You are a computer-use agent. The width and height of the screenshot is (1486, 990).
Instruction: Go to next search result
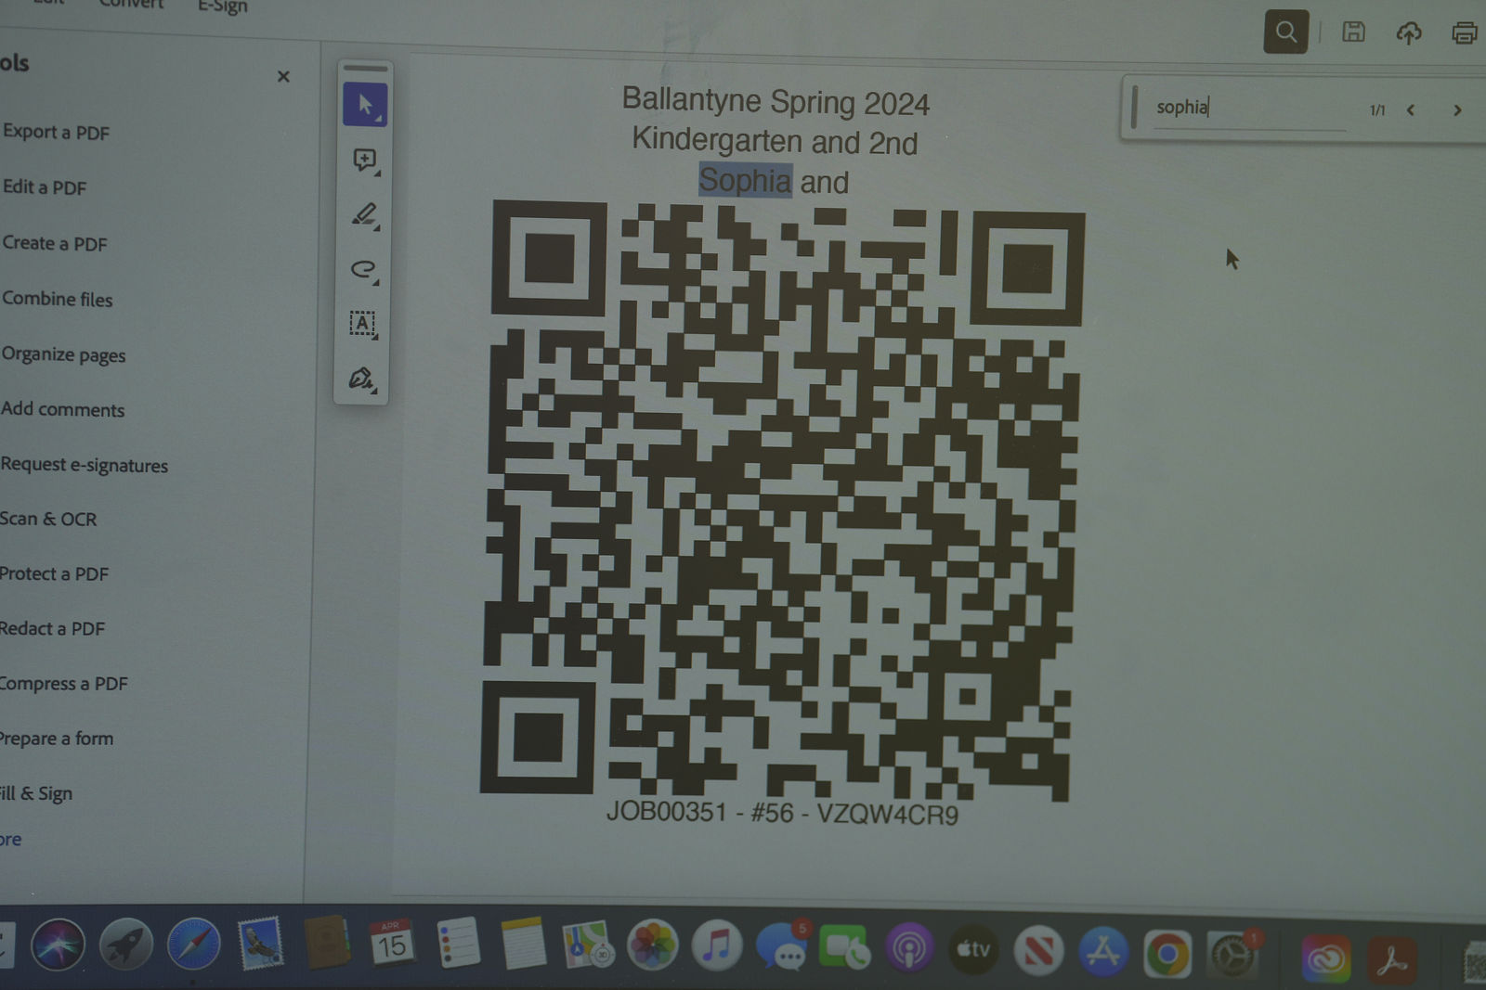tap(1457, 110)
